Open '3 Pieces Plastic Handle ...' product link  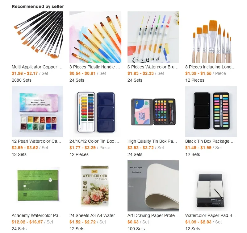(x=95, y=67)
